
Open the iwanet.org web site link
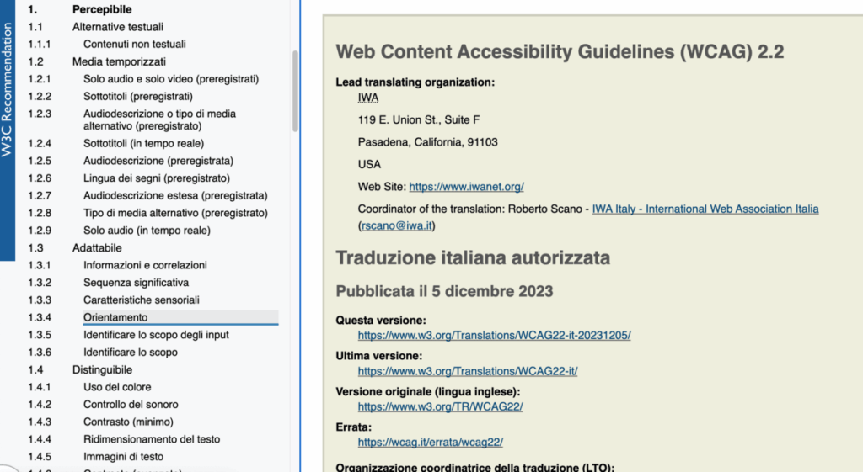[x=466, y=187]
